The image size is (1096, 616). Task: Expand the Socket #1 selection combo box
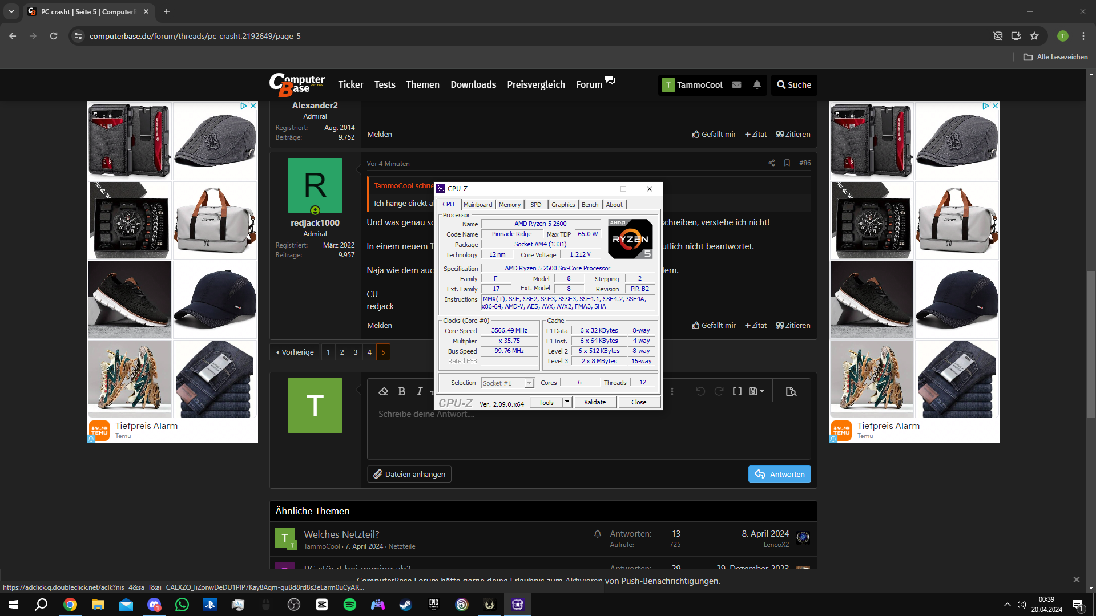pos(529,383)
